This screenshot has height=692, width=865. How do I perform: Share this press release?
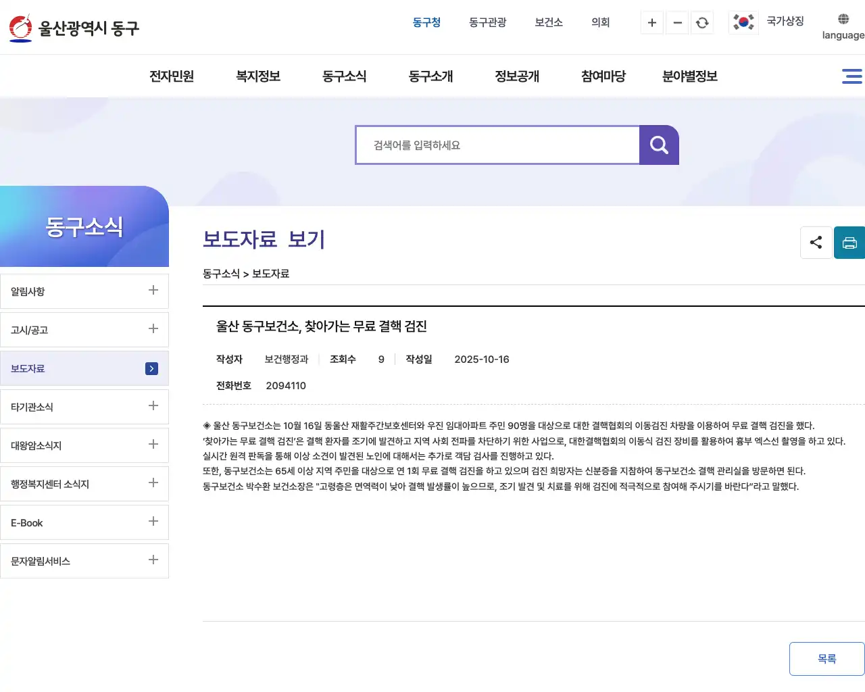coord(816,243)
